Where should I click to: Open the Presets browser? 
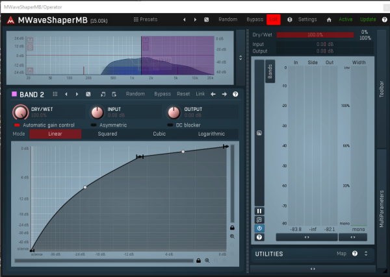(145, 19)
